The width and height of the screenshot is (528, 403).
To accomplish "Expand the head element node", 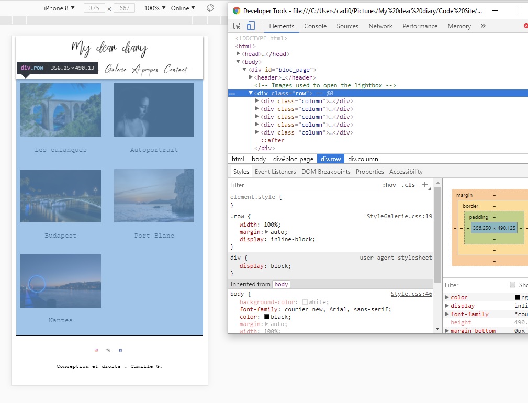I will coord(238,53).
